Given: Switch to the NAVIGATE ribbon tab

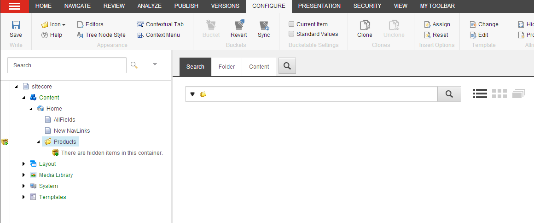Looking at the screenshot, I should (x=77, y=6).
